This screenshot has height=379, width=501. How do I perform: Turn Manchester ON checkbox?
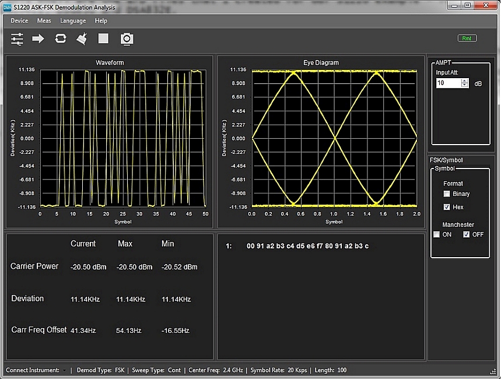(x=436, y=235)
